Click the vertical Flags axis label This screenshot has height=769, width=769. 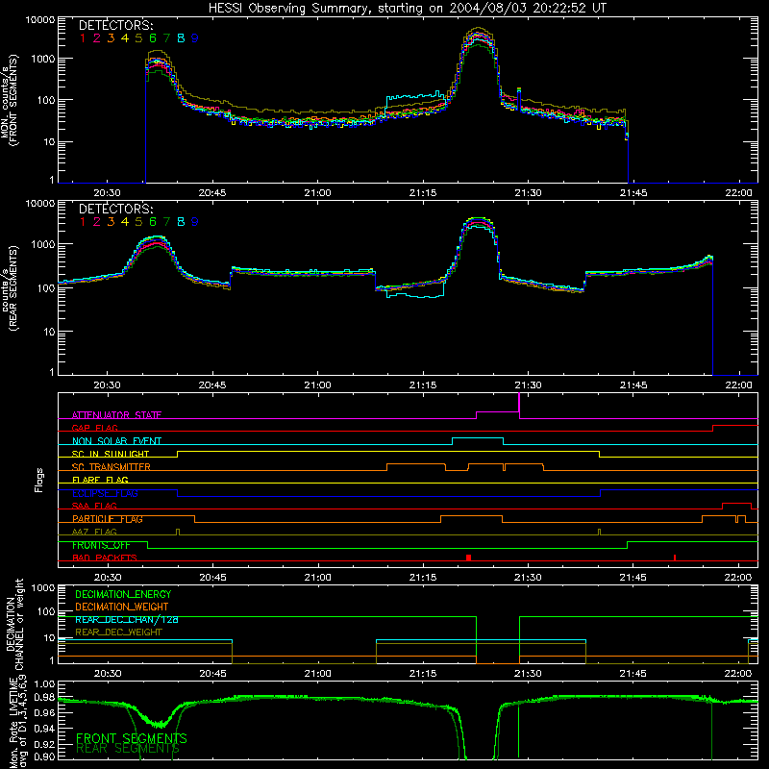pyautogui.click(x=38, y=480)
